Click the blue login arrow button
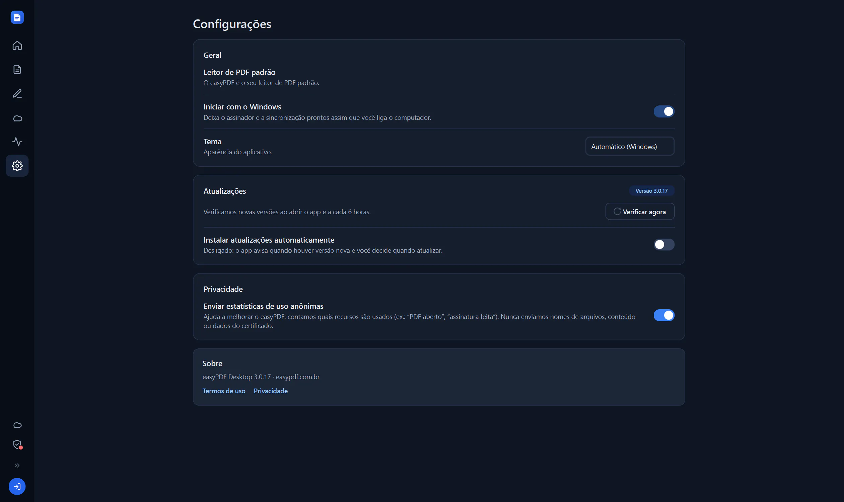This screenshot has width=844, height=502. 17,487
